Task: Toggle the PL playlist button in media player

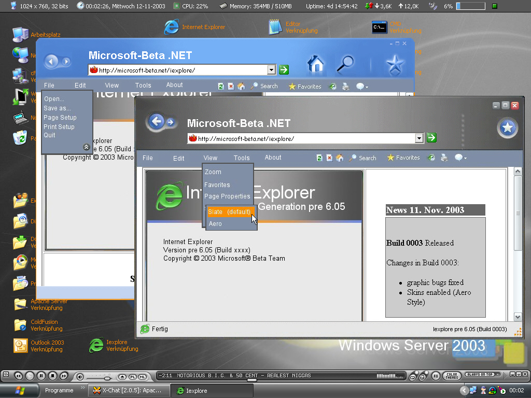Action: (132, 376)
